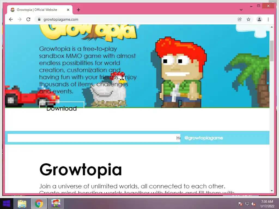This screenshot has height=209, width=279.
Task: Click the network tray icon
Action: point(247,204)
